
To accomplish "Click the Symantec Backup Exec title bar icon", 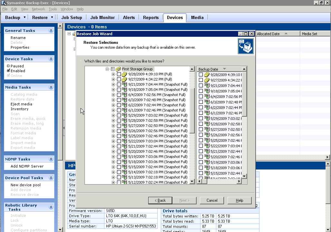I will [x=4, y=3].
